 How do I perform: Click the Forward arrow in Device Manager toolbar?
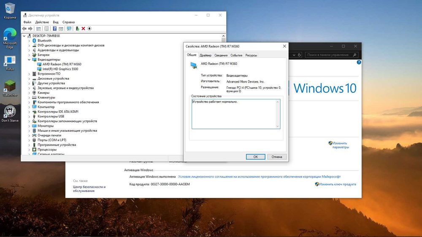(30, 29)
